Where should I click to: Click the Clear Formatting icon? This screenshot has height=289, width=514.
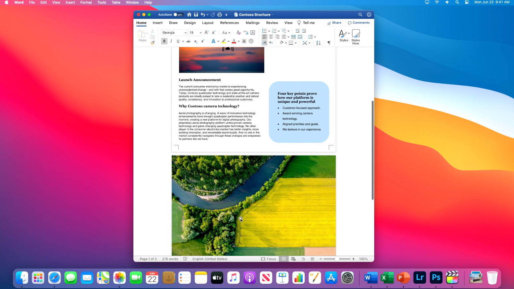pos(239,33)
